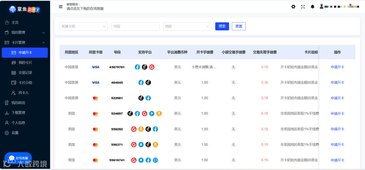Viewport: 365px width, 170px height.
Task: Click the 卡片说明 column header
Action: tap(311, 52)
